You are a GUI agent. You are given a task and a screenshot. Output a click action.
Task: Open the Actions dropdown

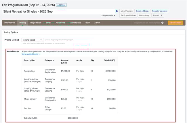tap(158, 15)
